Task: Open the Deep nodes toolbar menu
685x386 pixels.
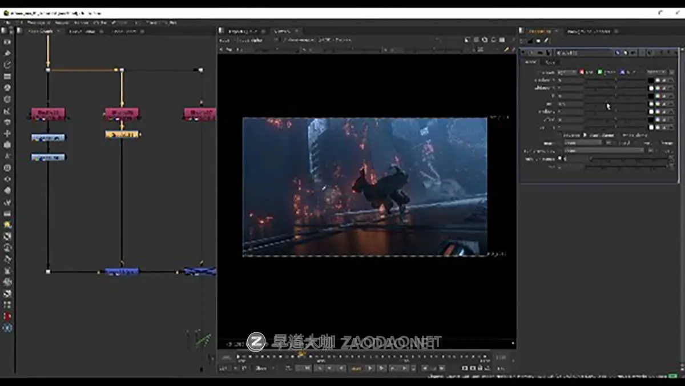Action: pyautogui.click(x=7, y=168)
